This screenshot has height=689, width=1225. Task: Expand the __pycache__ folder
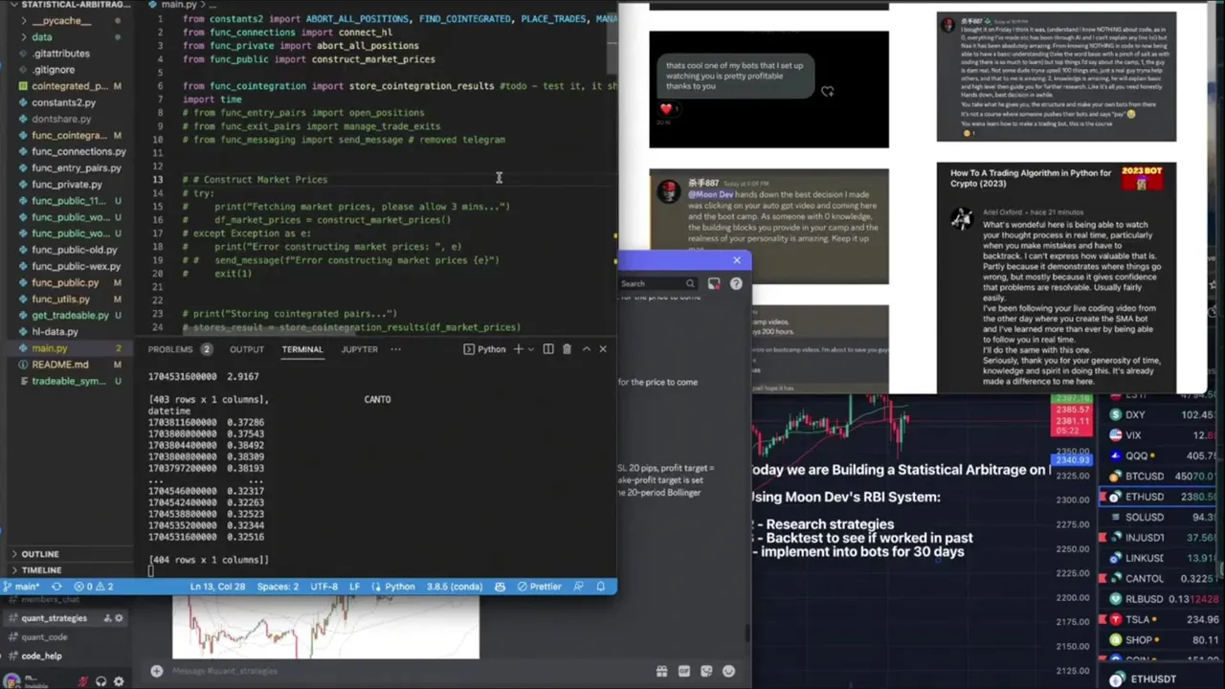click(x=61, y=20)
